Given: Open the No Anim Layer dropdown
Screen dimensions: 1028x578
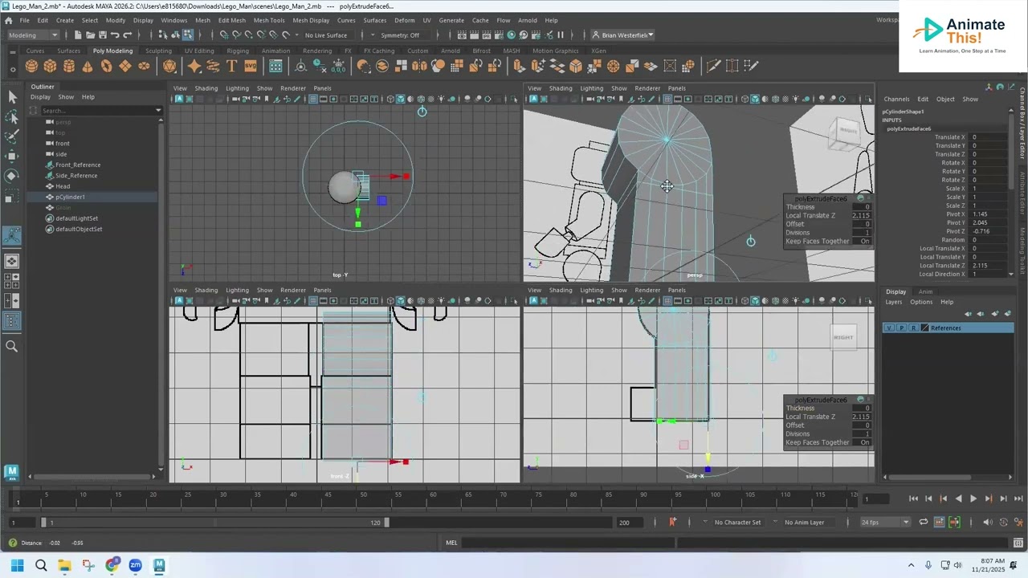Looking at the screenshot, I should click(805, 522).
